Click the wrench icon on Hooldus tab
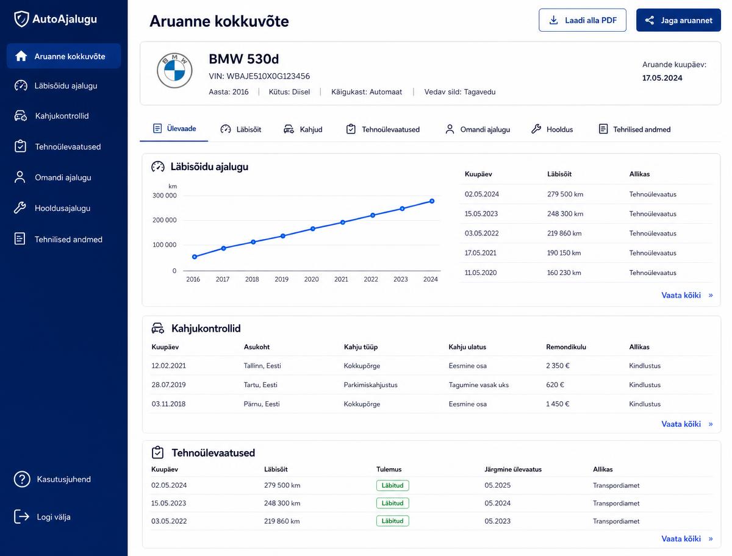 click(536, 129)
